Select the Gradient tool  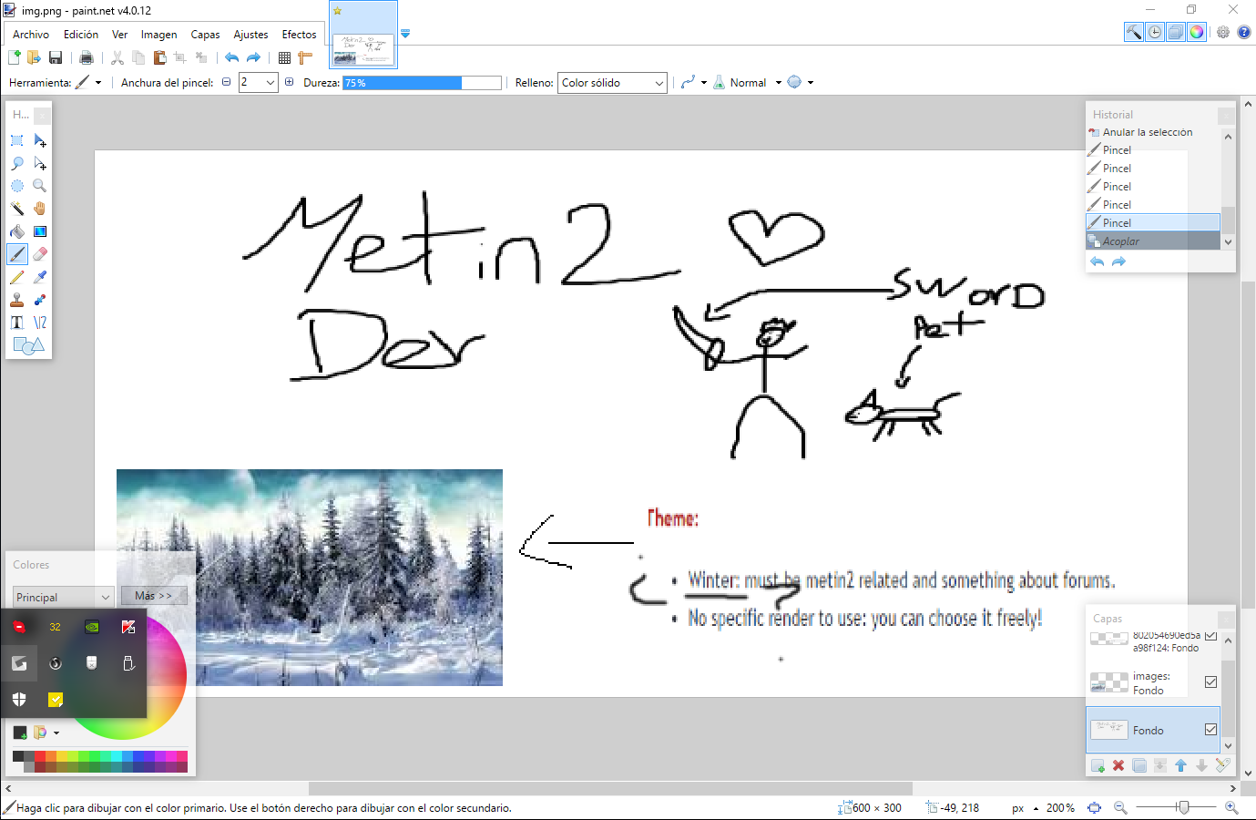coord(40,231)
